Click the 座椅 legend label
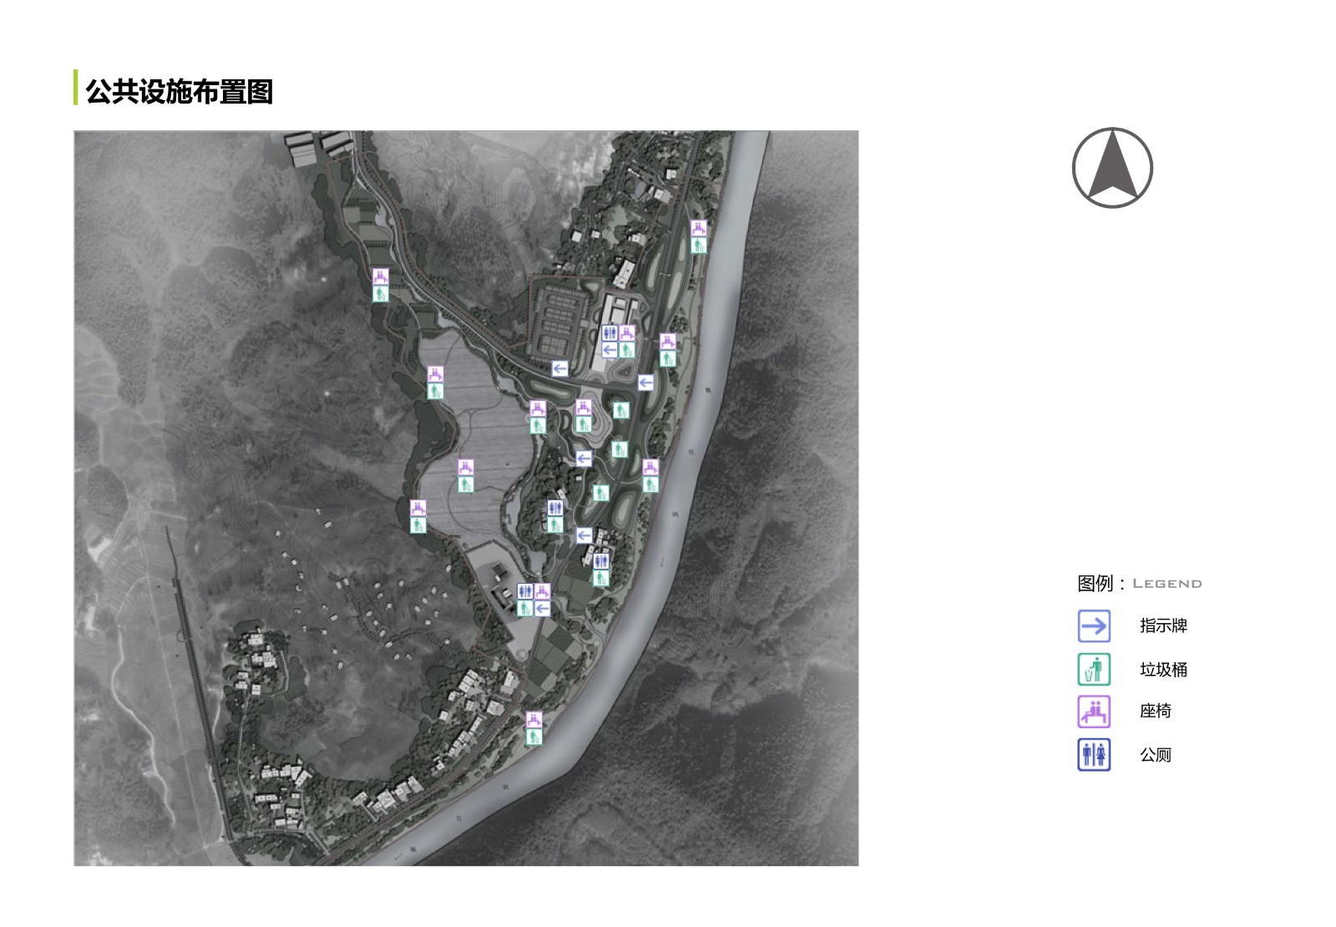This screenshot has width=1336, height=927. (x=1156, y=712)
